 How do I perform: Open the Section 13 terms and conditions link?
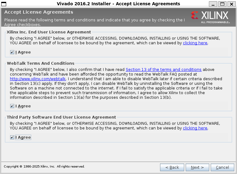[163, 70]
